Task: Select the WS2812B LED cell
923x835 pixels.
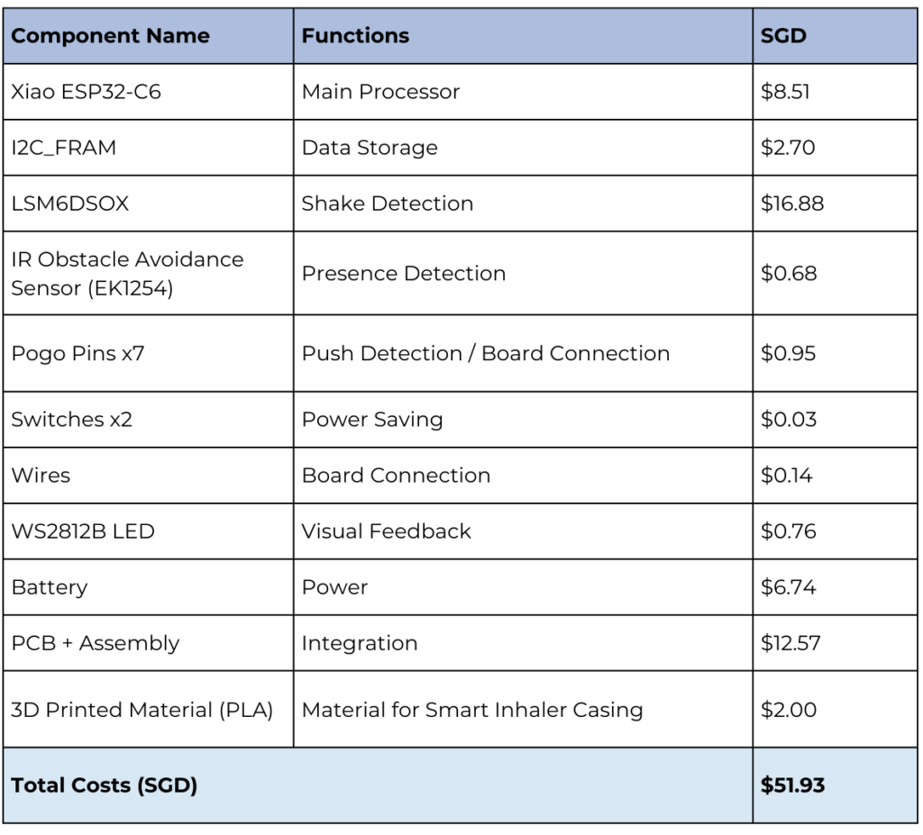Action: click(83, 531)
